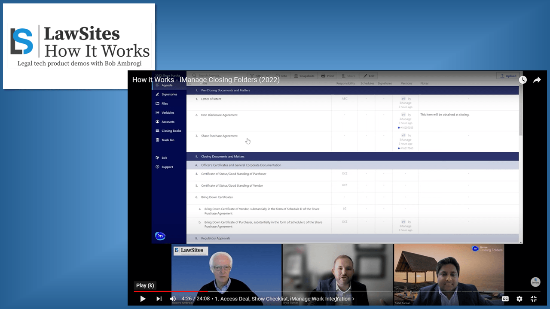550x309 pixels.
Task: Click the Regulatory Approvals subsection header
Action: pyautogui.click(x=352, y=238)
